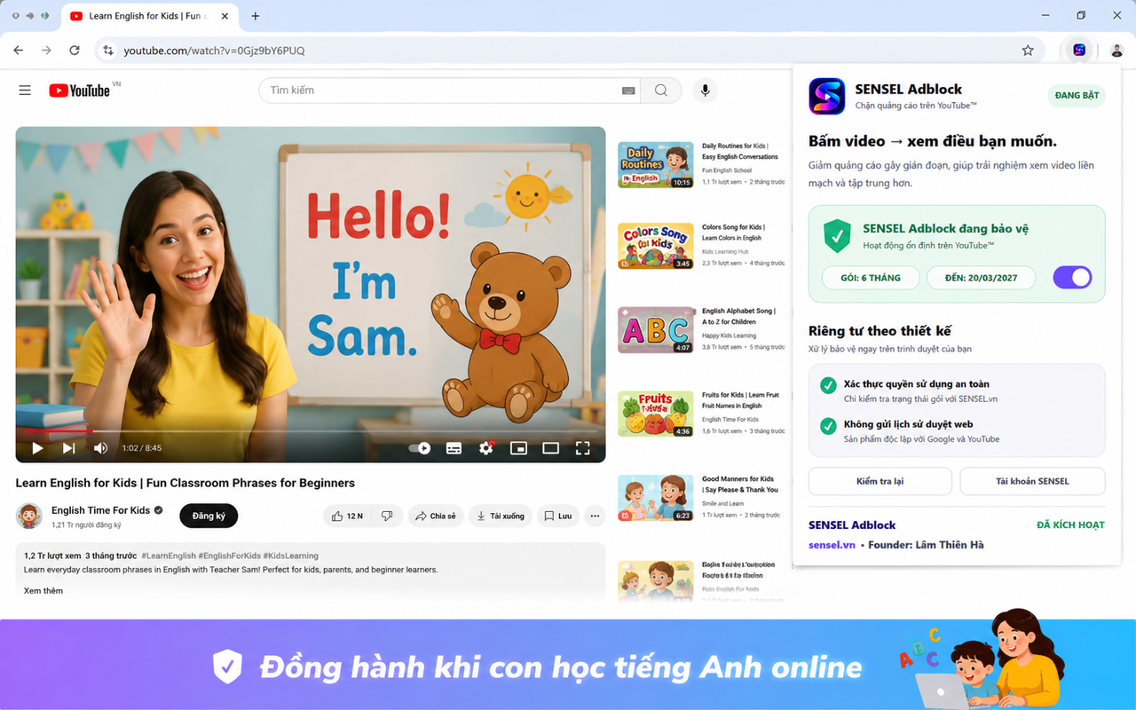1136x710 pixels.
Task: Reload the page
Action: [75, 51]
